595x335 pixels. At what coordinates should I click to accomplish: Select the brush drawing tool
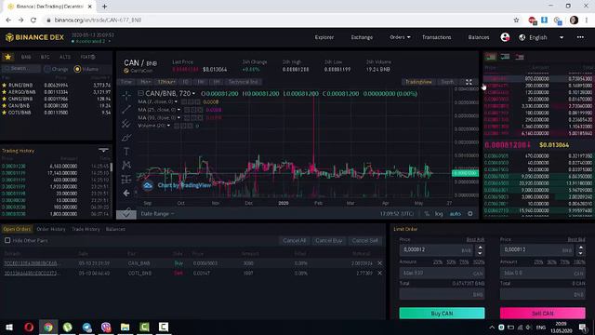126,138
